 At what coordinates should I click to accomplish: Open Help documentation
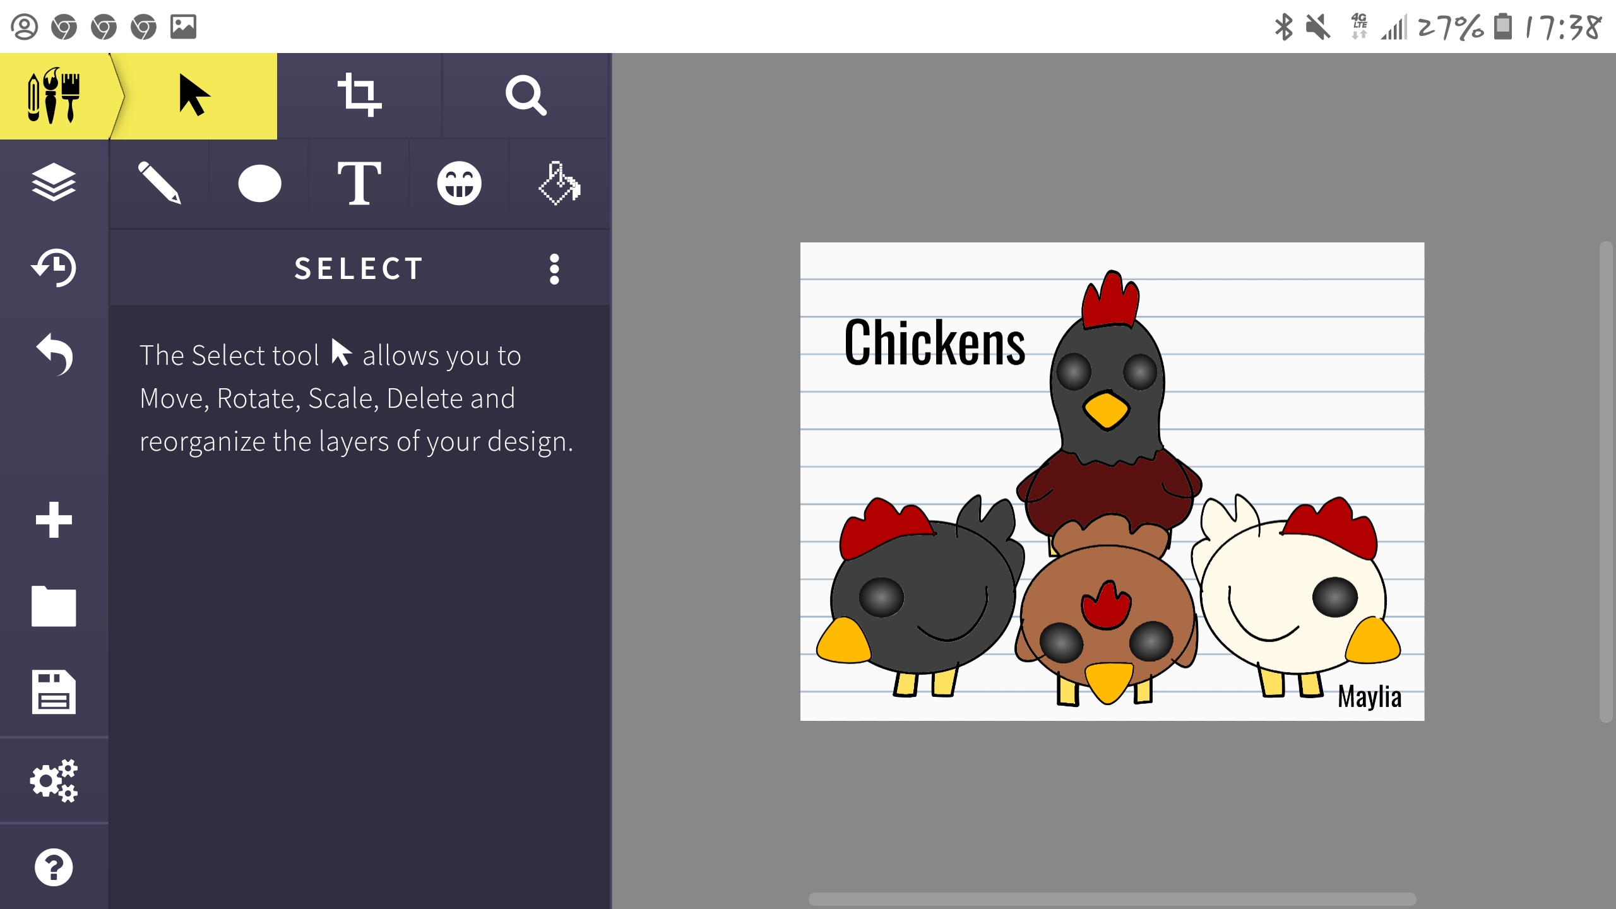point(53,867)
